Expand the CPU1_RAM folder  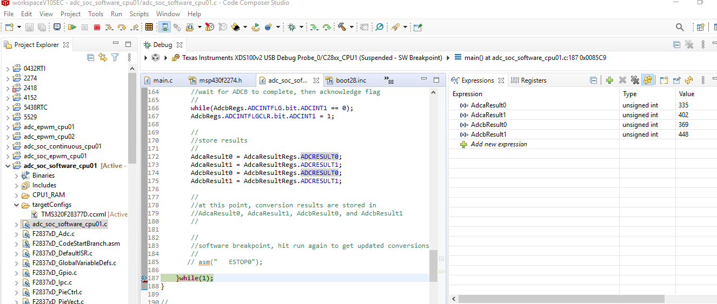click(16, 195)
